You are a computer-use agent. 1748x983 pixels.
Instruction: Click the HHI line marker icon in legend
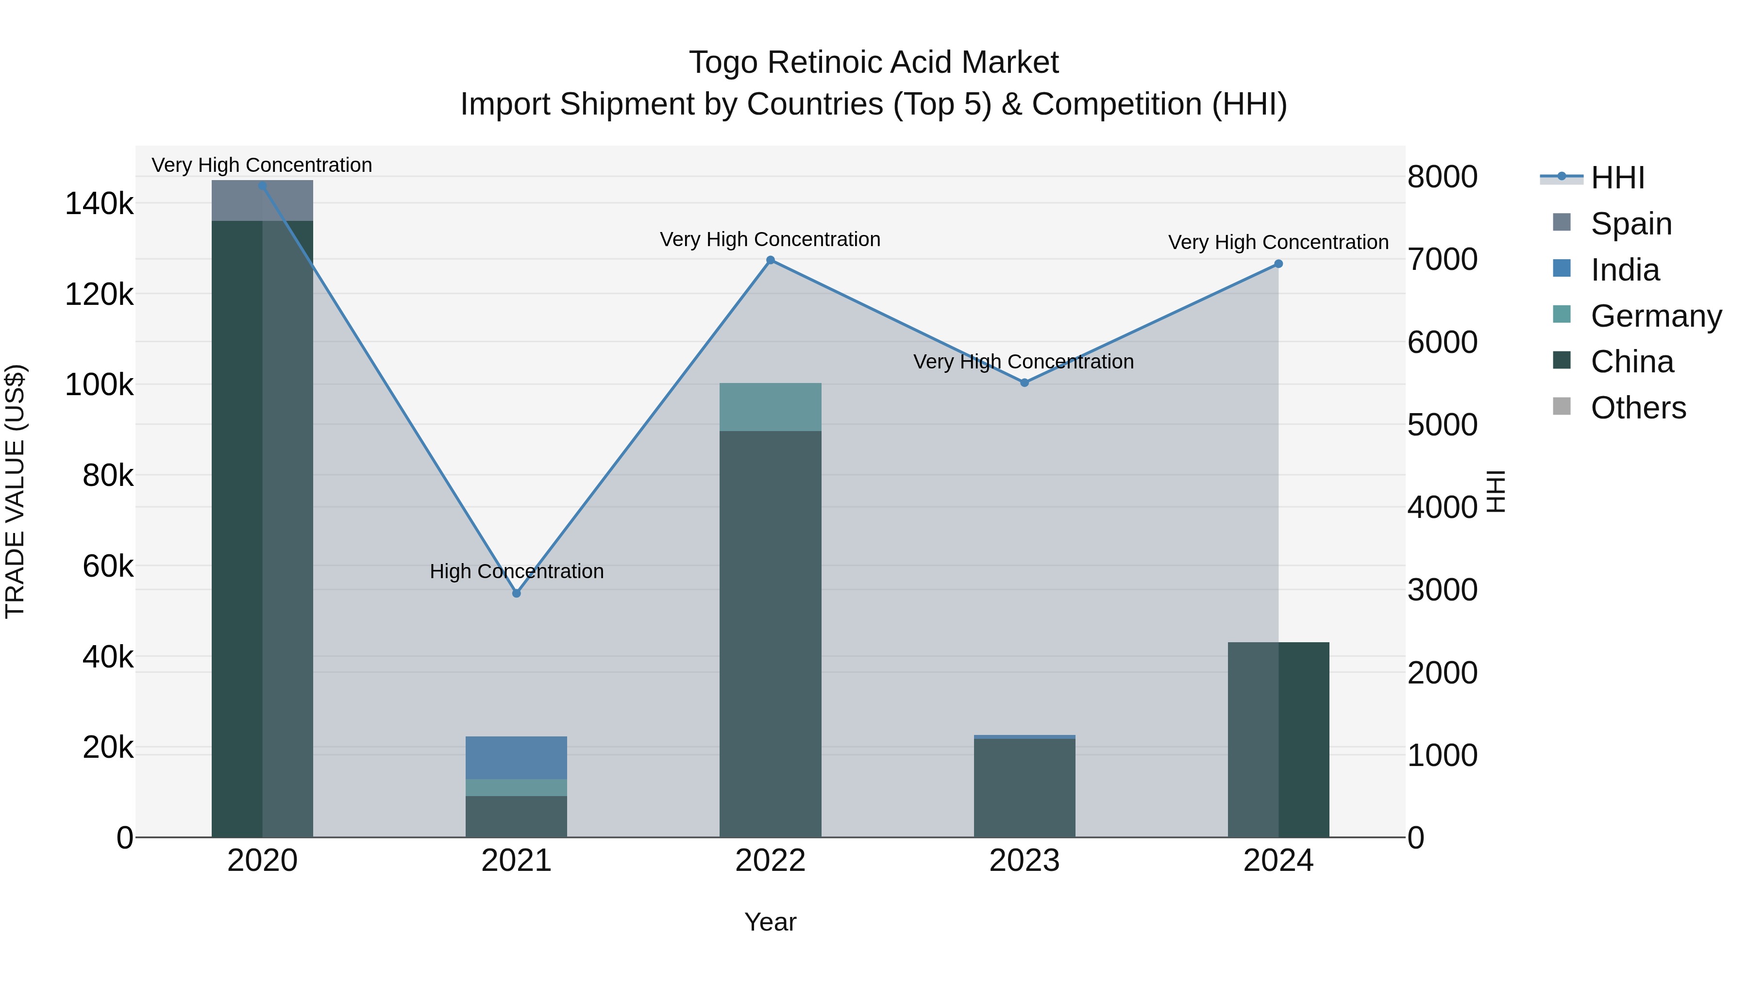click(x=1562, y=176)
